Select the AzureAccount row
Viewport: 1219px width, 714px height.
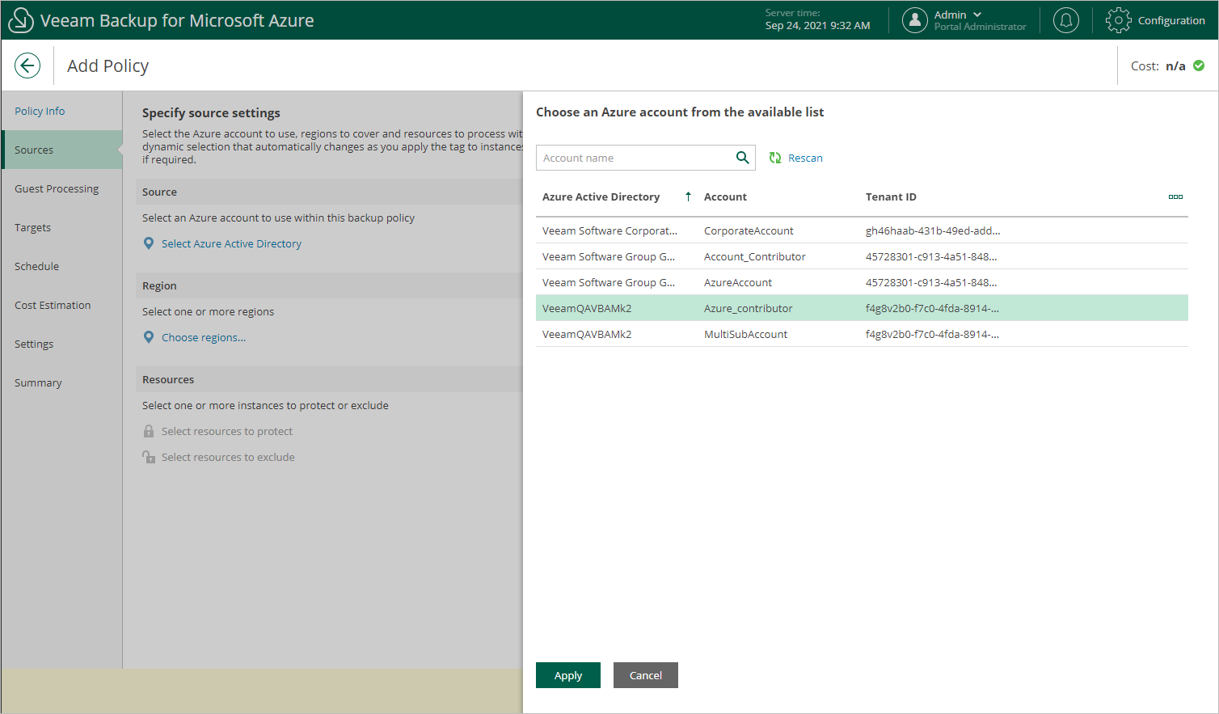pyautogui.click(x=862, y=282)
